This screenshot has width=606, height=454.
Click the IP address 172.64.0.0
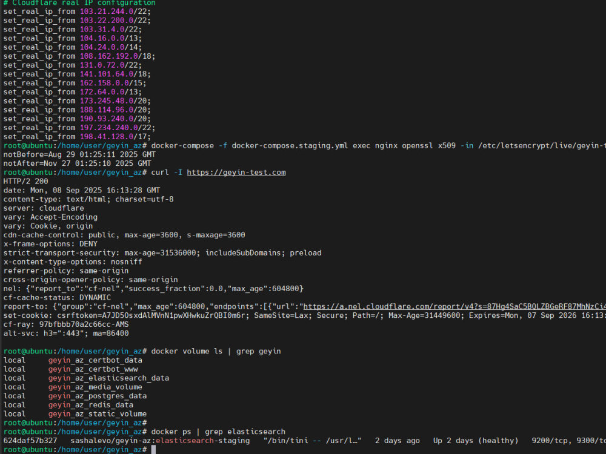pyautogui.click(x=102, y=92)
